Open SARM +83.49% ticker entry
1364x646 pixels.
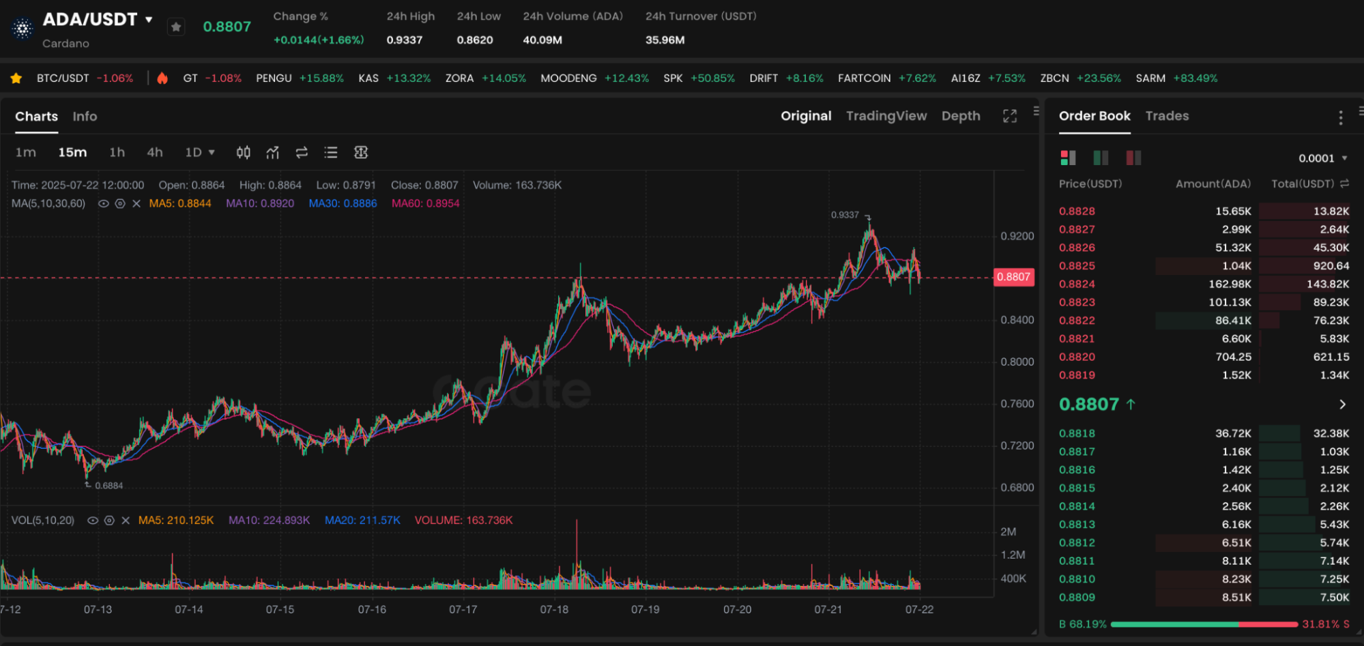click(1176, 78)
